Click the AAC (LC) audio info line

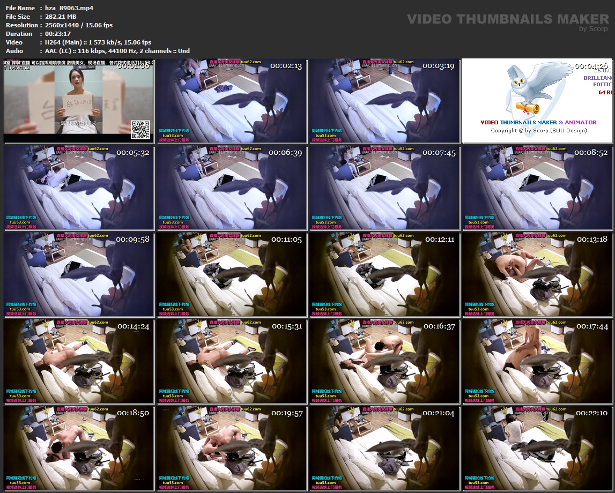tap(117, 51)
